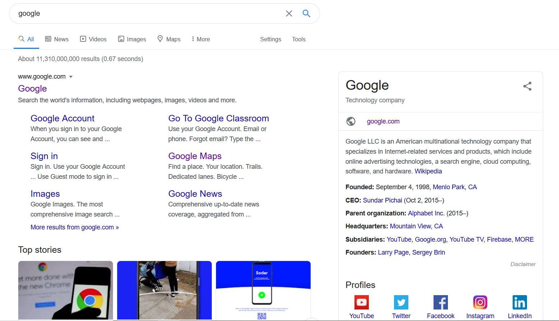Click the Menlo Park, CA link
Viewport: 559px width, 321px height.
pyautogui.click(x=455, y=187)
